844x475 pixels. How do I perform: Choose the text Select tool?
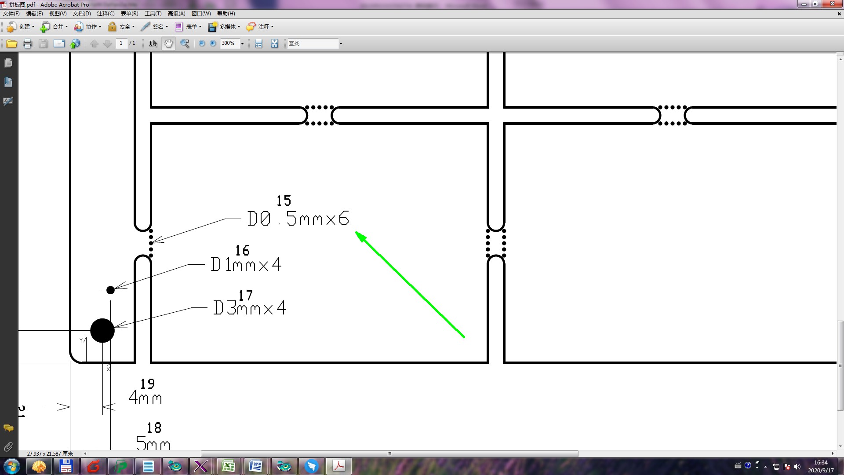pyautogui.click(x=153, y=44)
